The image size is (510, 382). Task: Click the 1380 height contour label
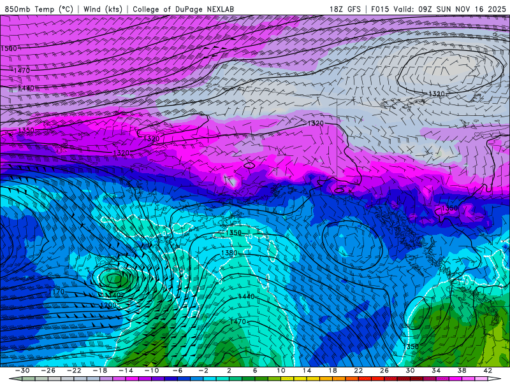point(229,253)
